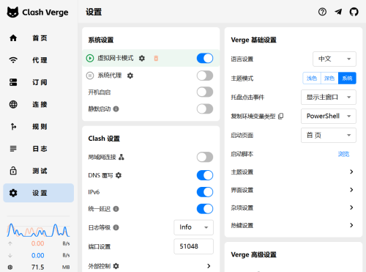
Task: Click the home icon in sidebar
Action: [13, 38]
